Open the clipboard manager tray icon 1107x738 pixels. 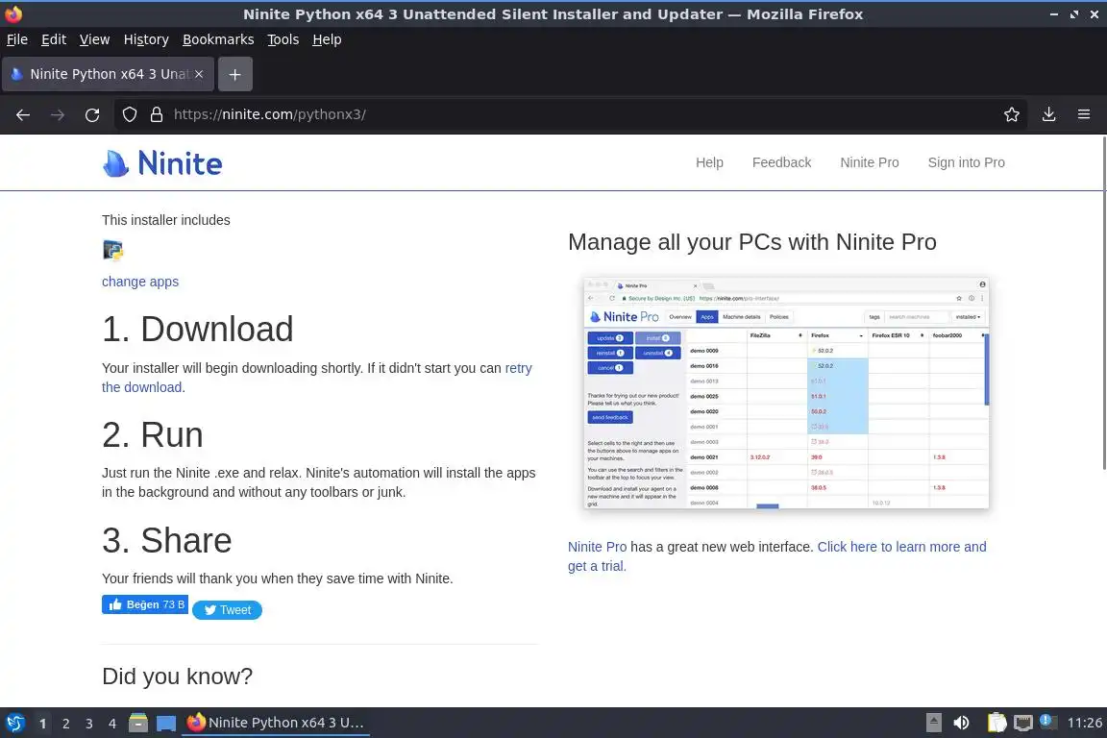996,723
